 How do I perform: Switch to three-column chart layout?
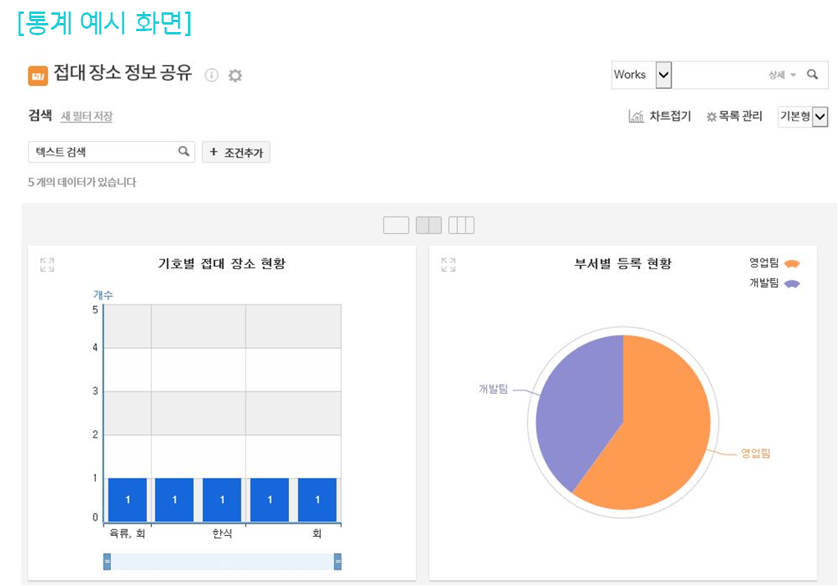(x=461, y=225)
